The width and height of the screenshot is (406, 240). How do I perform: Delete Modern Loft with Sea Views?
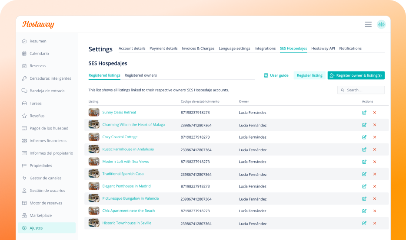[x=375, y=162]
